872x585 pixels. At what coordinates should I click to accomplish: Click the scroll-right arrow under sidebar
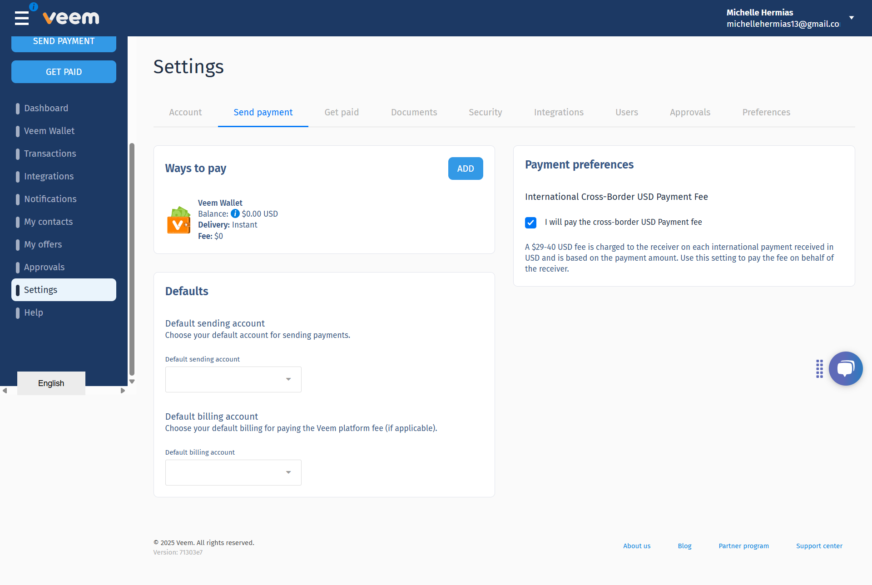pos(123,391)
